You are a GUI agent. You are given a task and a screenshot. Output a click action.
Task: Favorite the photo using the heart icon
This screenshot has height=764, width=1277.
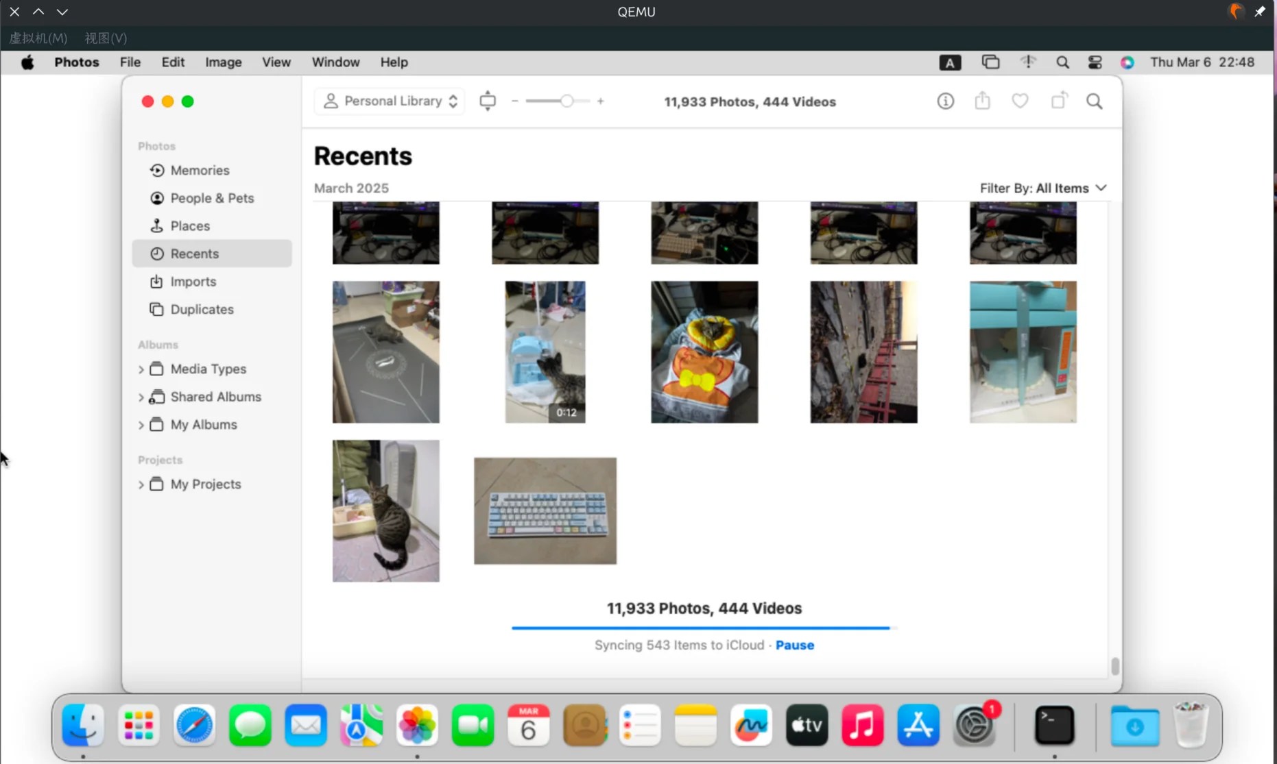click(x=1020, y=100)
